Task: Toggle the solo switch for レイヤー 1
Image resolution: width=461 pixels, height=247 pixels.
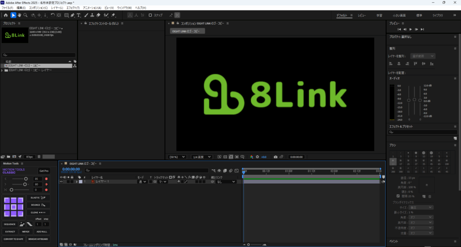Action: (68, 181)
